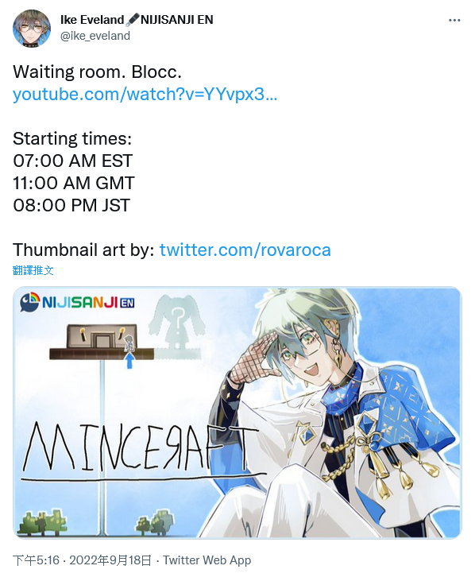475x581 pixels.
Task: Click the pixel trees at thumbnail bottom left
Action: coord(41,523)
